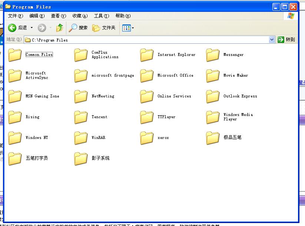Click the 影子系统 name label

(100, 158)
